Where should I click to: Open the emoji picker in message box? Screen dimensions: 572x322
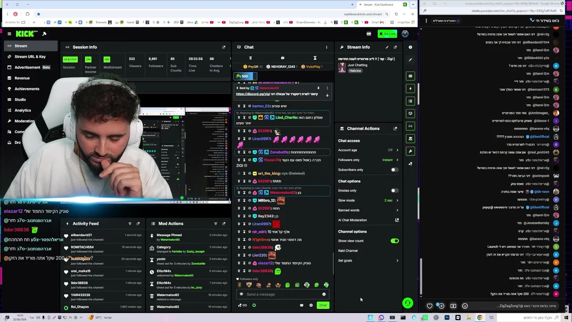point(324,294)
